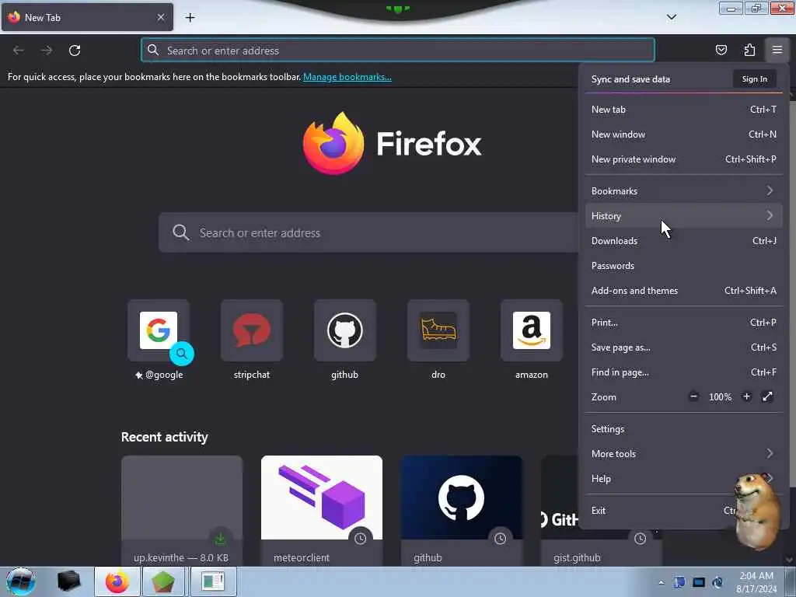Open new tab with plus icon
Image resolution: width=796 pixels, height=597 pixels.
(x=190, y=18)
